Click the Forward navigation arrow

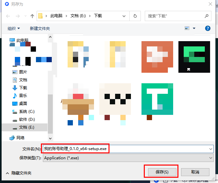point(17,16)
